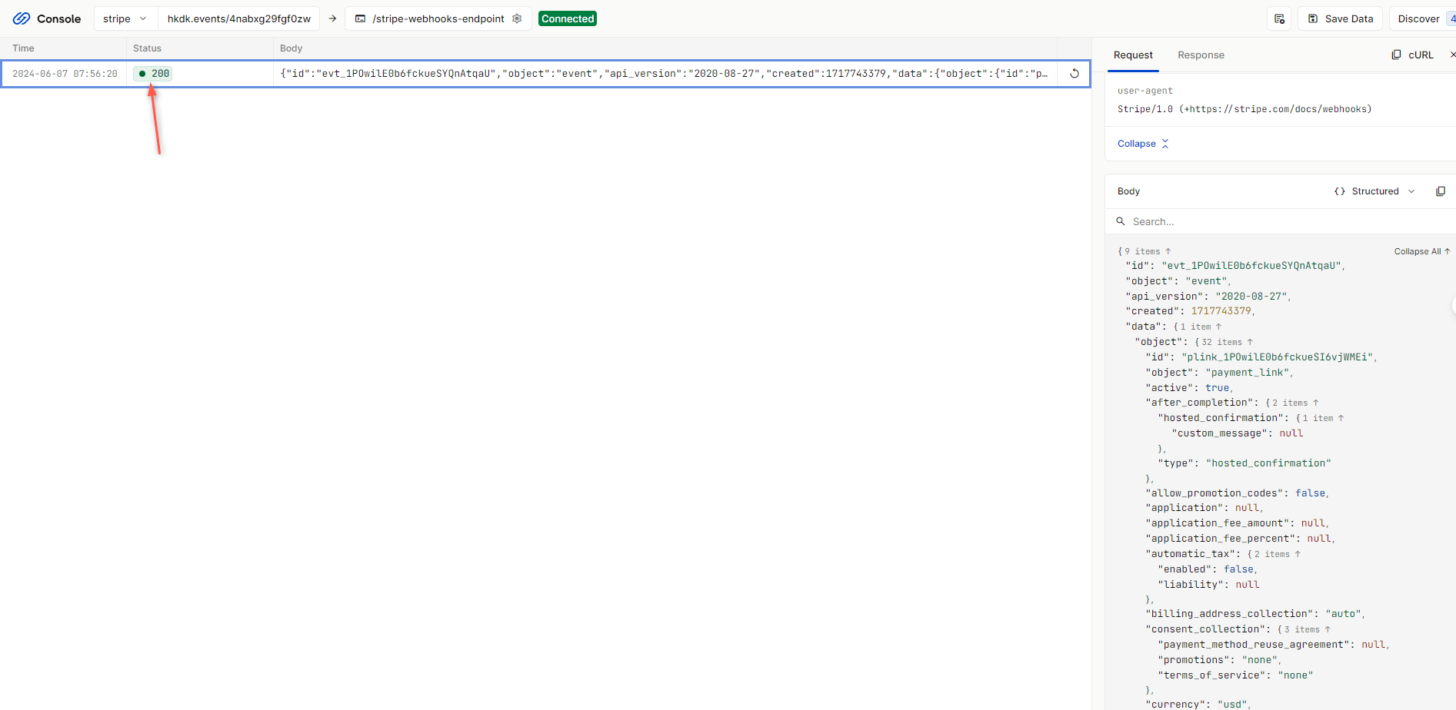The width and height of the screenshot is (1456, 710).
Task: Click Collapse All in body viewer
Action: 1421,251
